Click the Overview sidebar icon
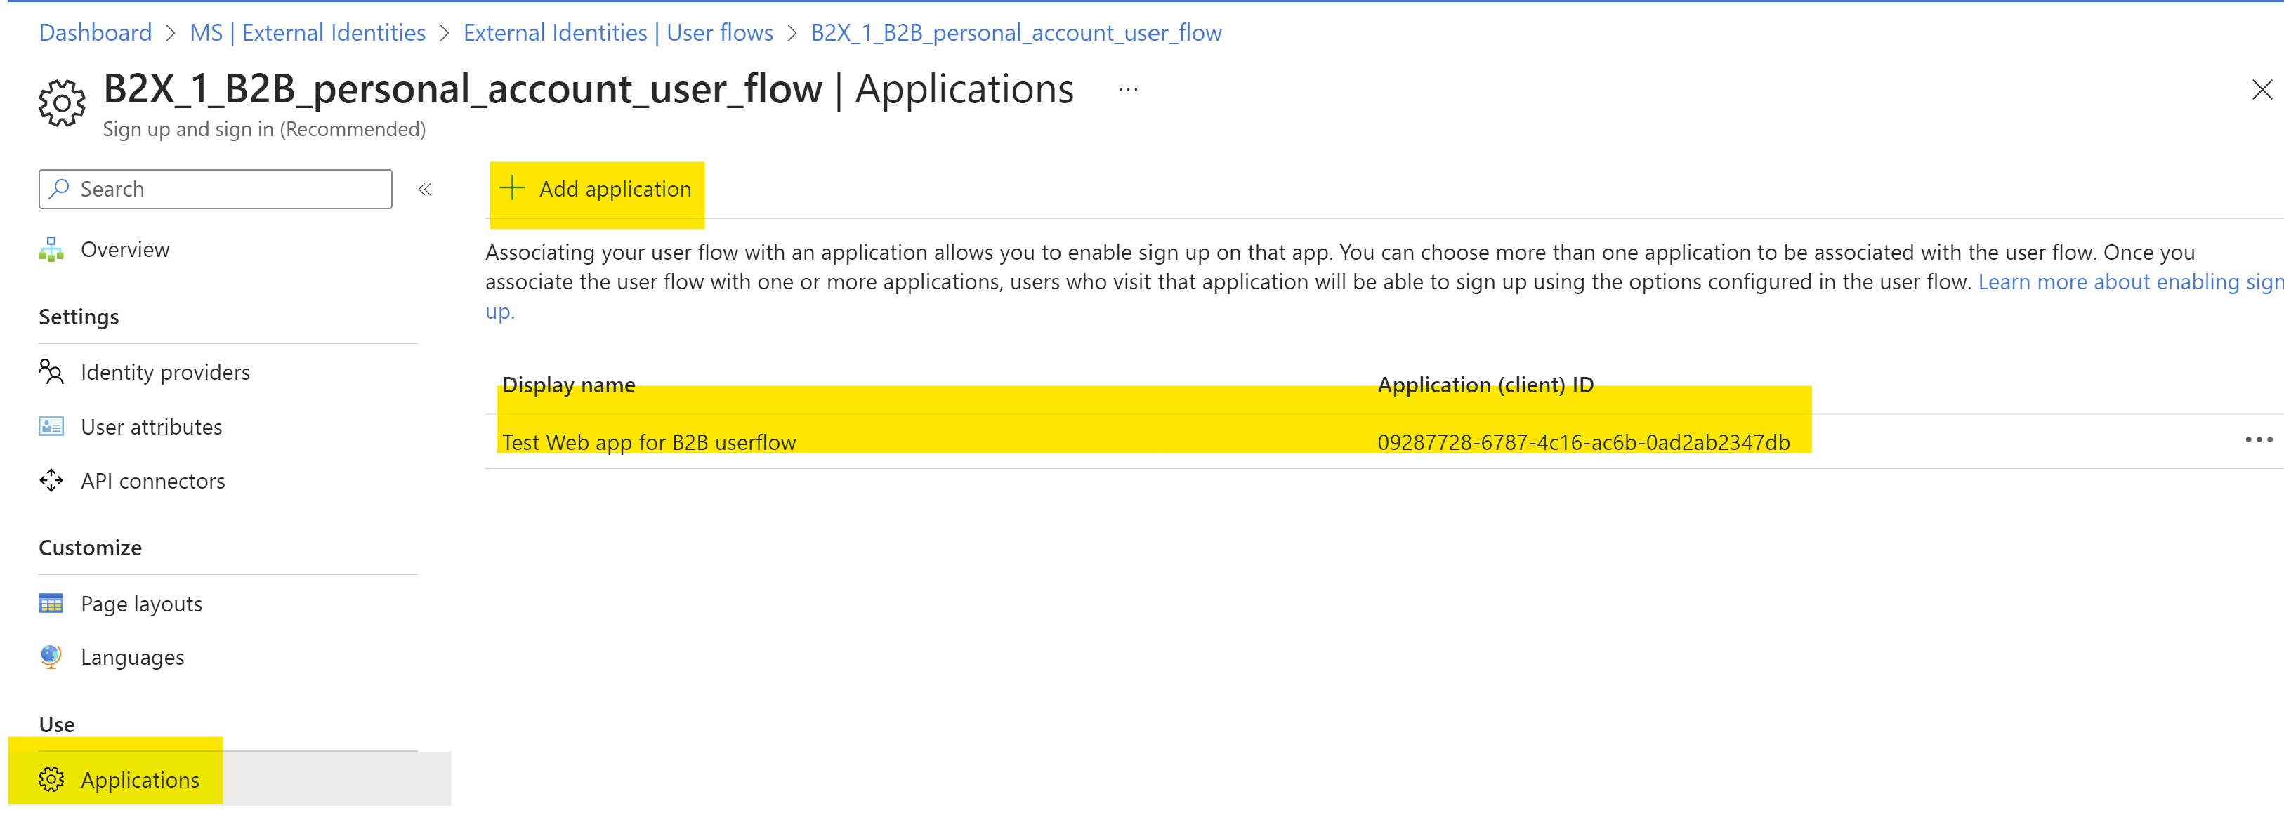2284x815 pixels. (51, 250)
